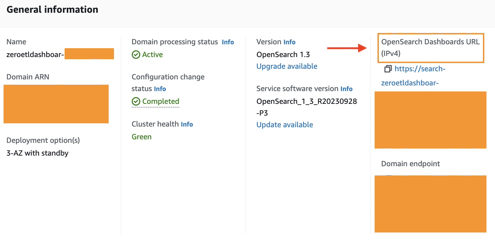Click the Upgrade available link
Viewport: 495px width, 241px height.
coord(287,66)
